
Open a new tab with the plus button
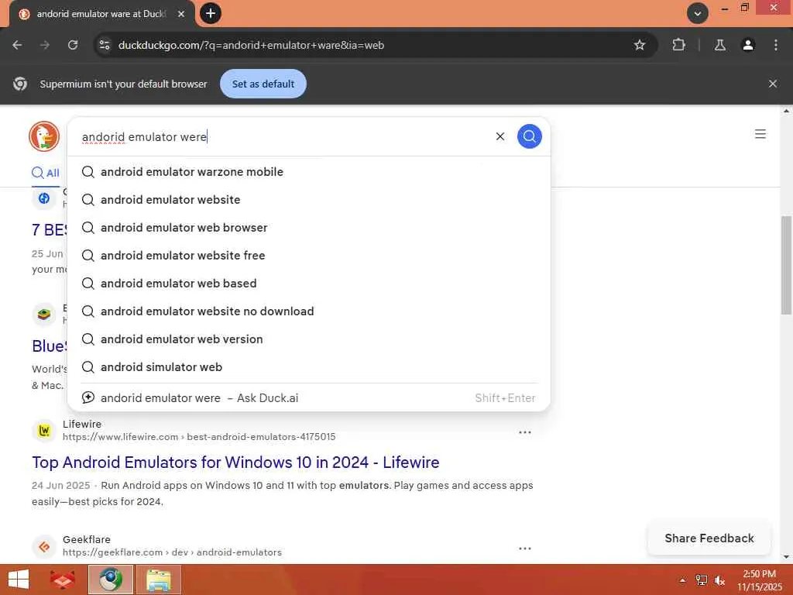[211, 13]
